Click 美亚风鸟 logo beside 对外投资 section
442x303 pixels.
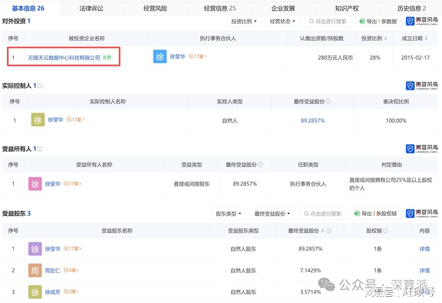tap(422, 21)
